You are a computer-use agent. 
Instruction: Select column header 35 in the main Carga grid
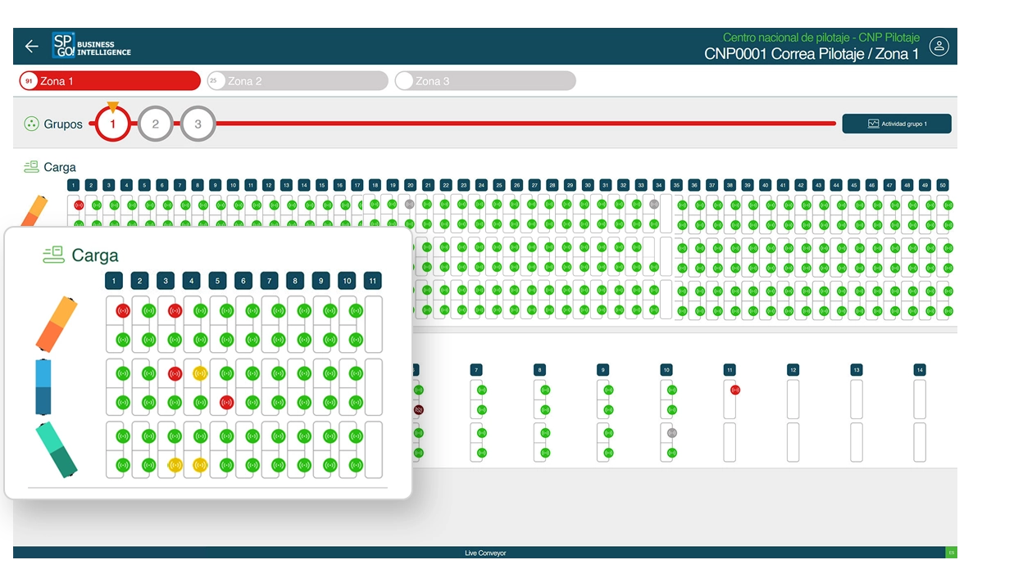[x=676, y=185]
